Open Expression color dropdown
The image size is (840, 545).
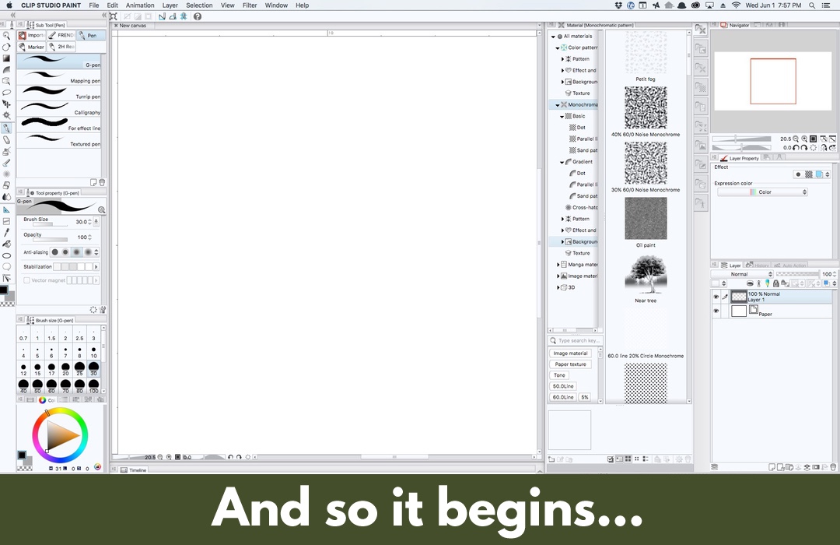pyautogui.click(x=761, y=192)
